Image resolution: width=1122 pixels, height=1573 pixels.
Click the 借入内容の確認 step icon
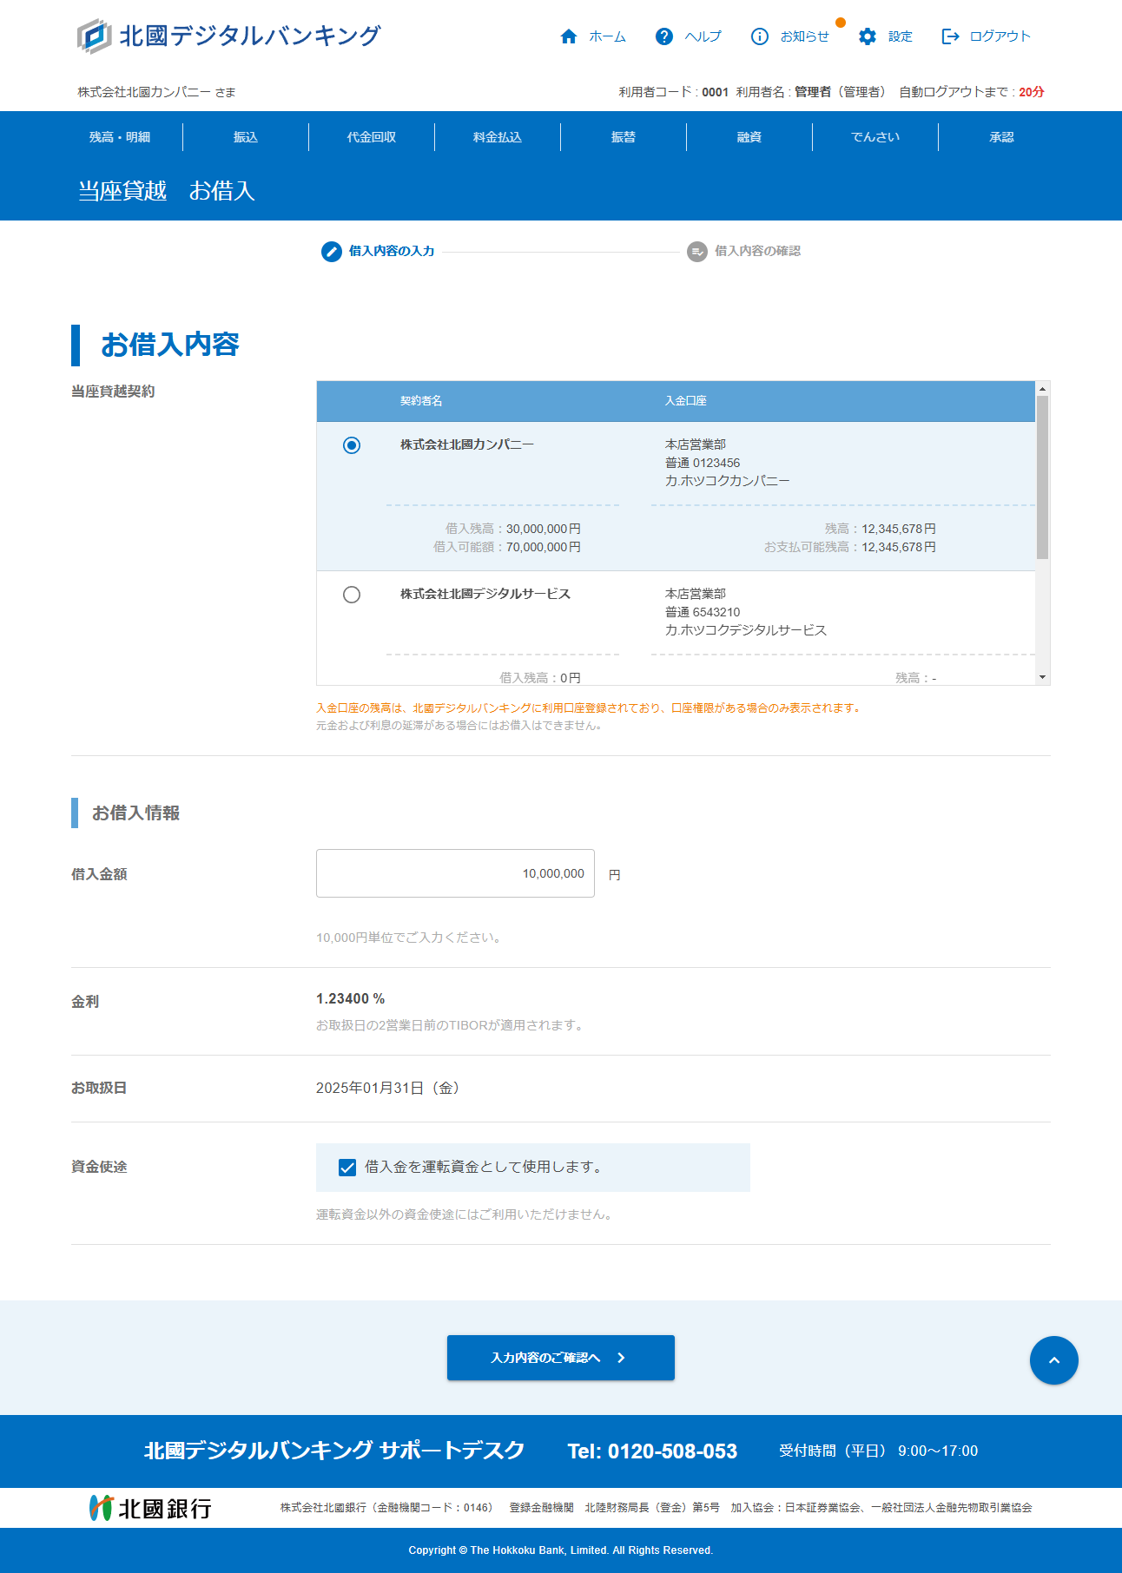(x=697, y=252)
